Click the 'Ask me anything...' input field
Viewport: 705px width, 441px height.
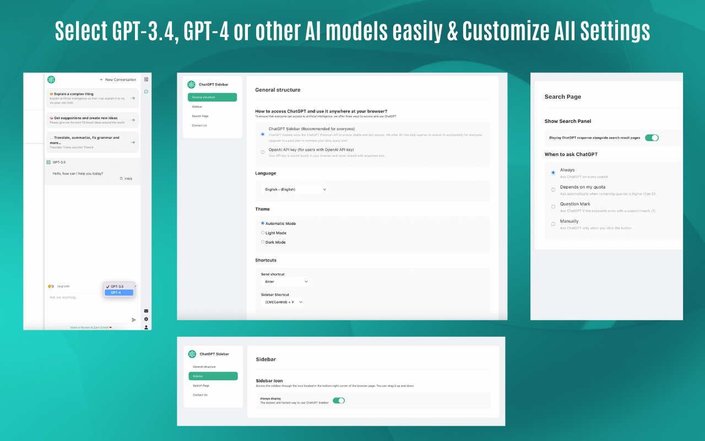(x=93, y=308)
